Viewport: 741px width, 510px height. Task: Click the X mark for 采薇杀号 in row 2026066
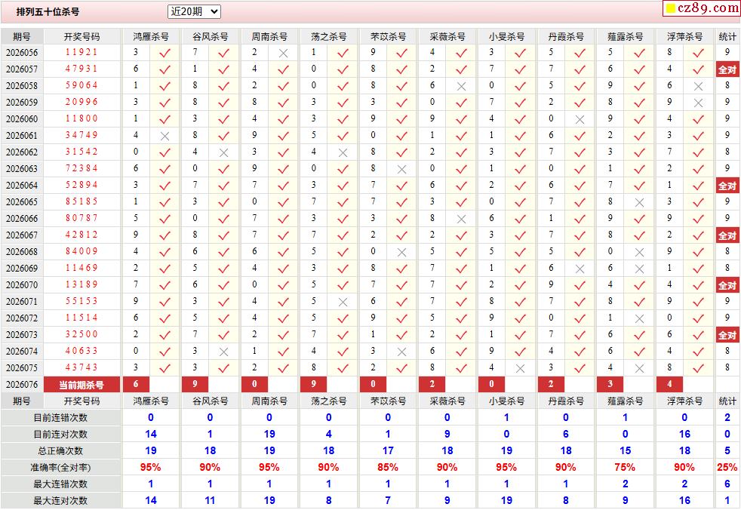click(461, 219)
